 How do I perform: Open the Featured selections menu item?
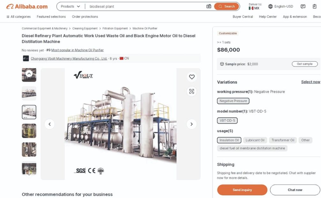point(51,17)
